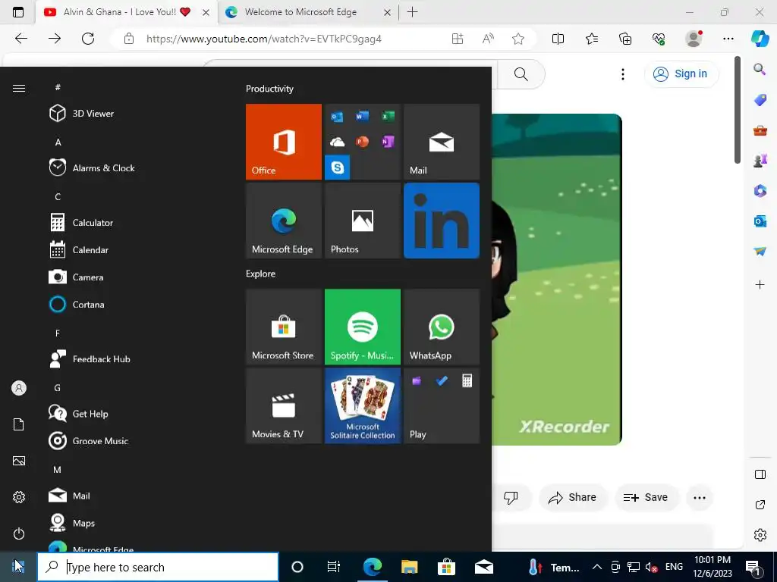Show hidden system tray icons
This screenshot has height=582, width=777.
(x=597, y=567)
